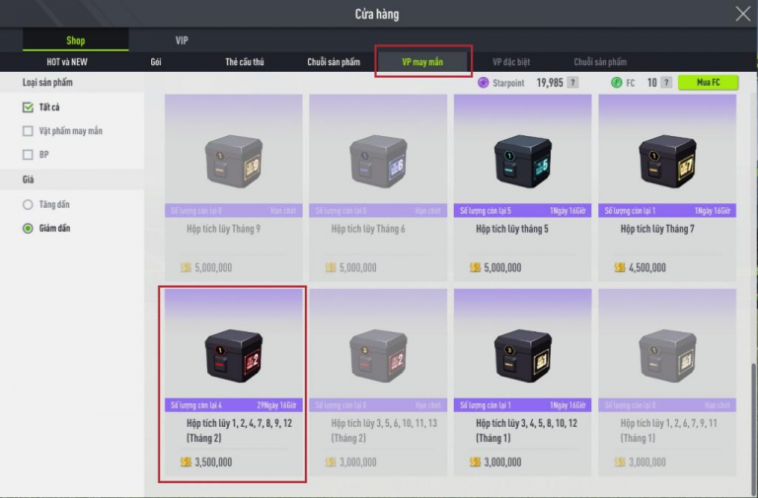This screenshot has width=758, height=498.
Task: Click the coin icon beside 4,500,000 price
Action: [620, 267]
